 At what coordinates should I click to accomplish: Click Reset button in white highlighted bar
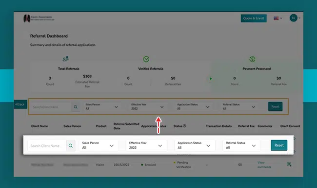click(279, 146)
